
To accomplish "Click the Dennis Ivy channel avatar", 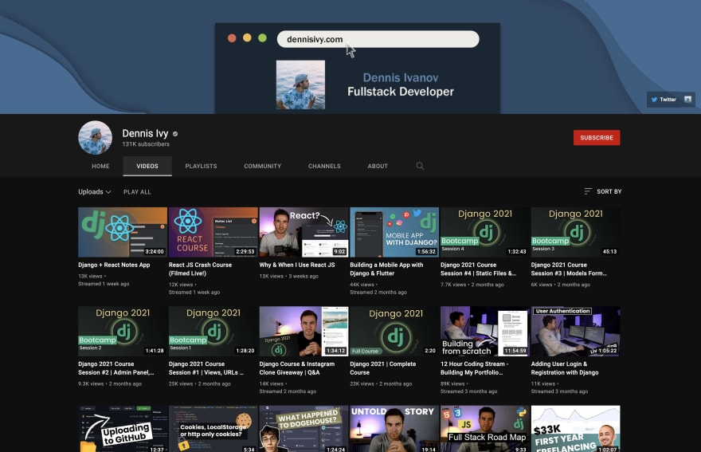I will click(x=96, y=137).
